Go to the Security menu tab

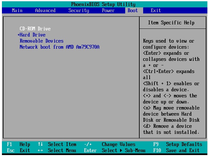click(79, 11)
